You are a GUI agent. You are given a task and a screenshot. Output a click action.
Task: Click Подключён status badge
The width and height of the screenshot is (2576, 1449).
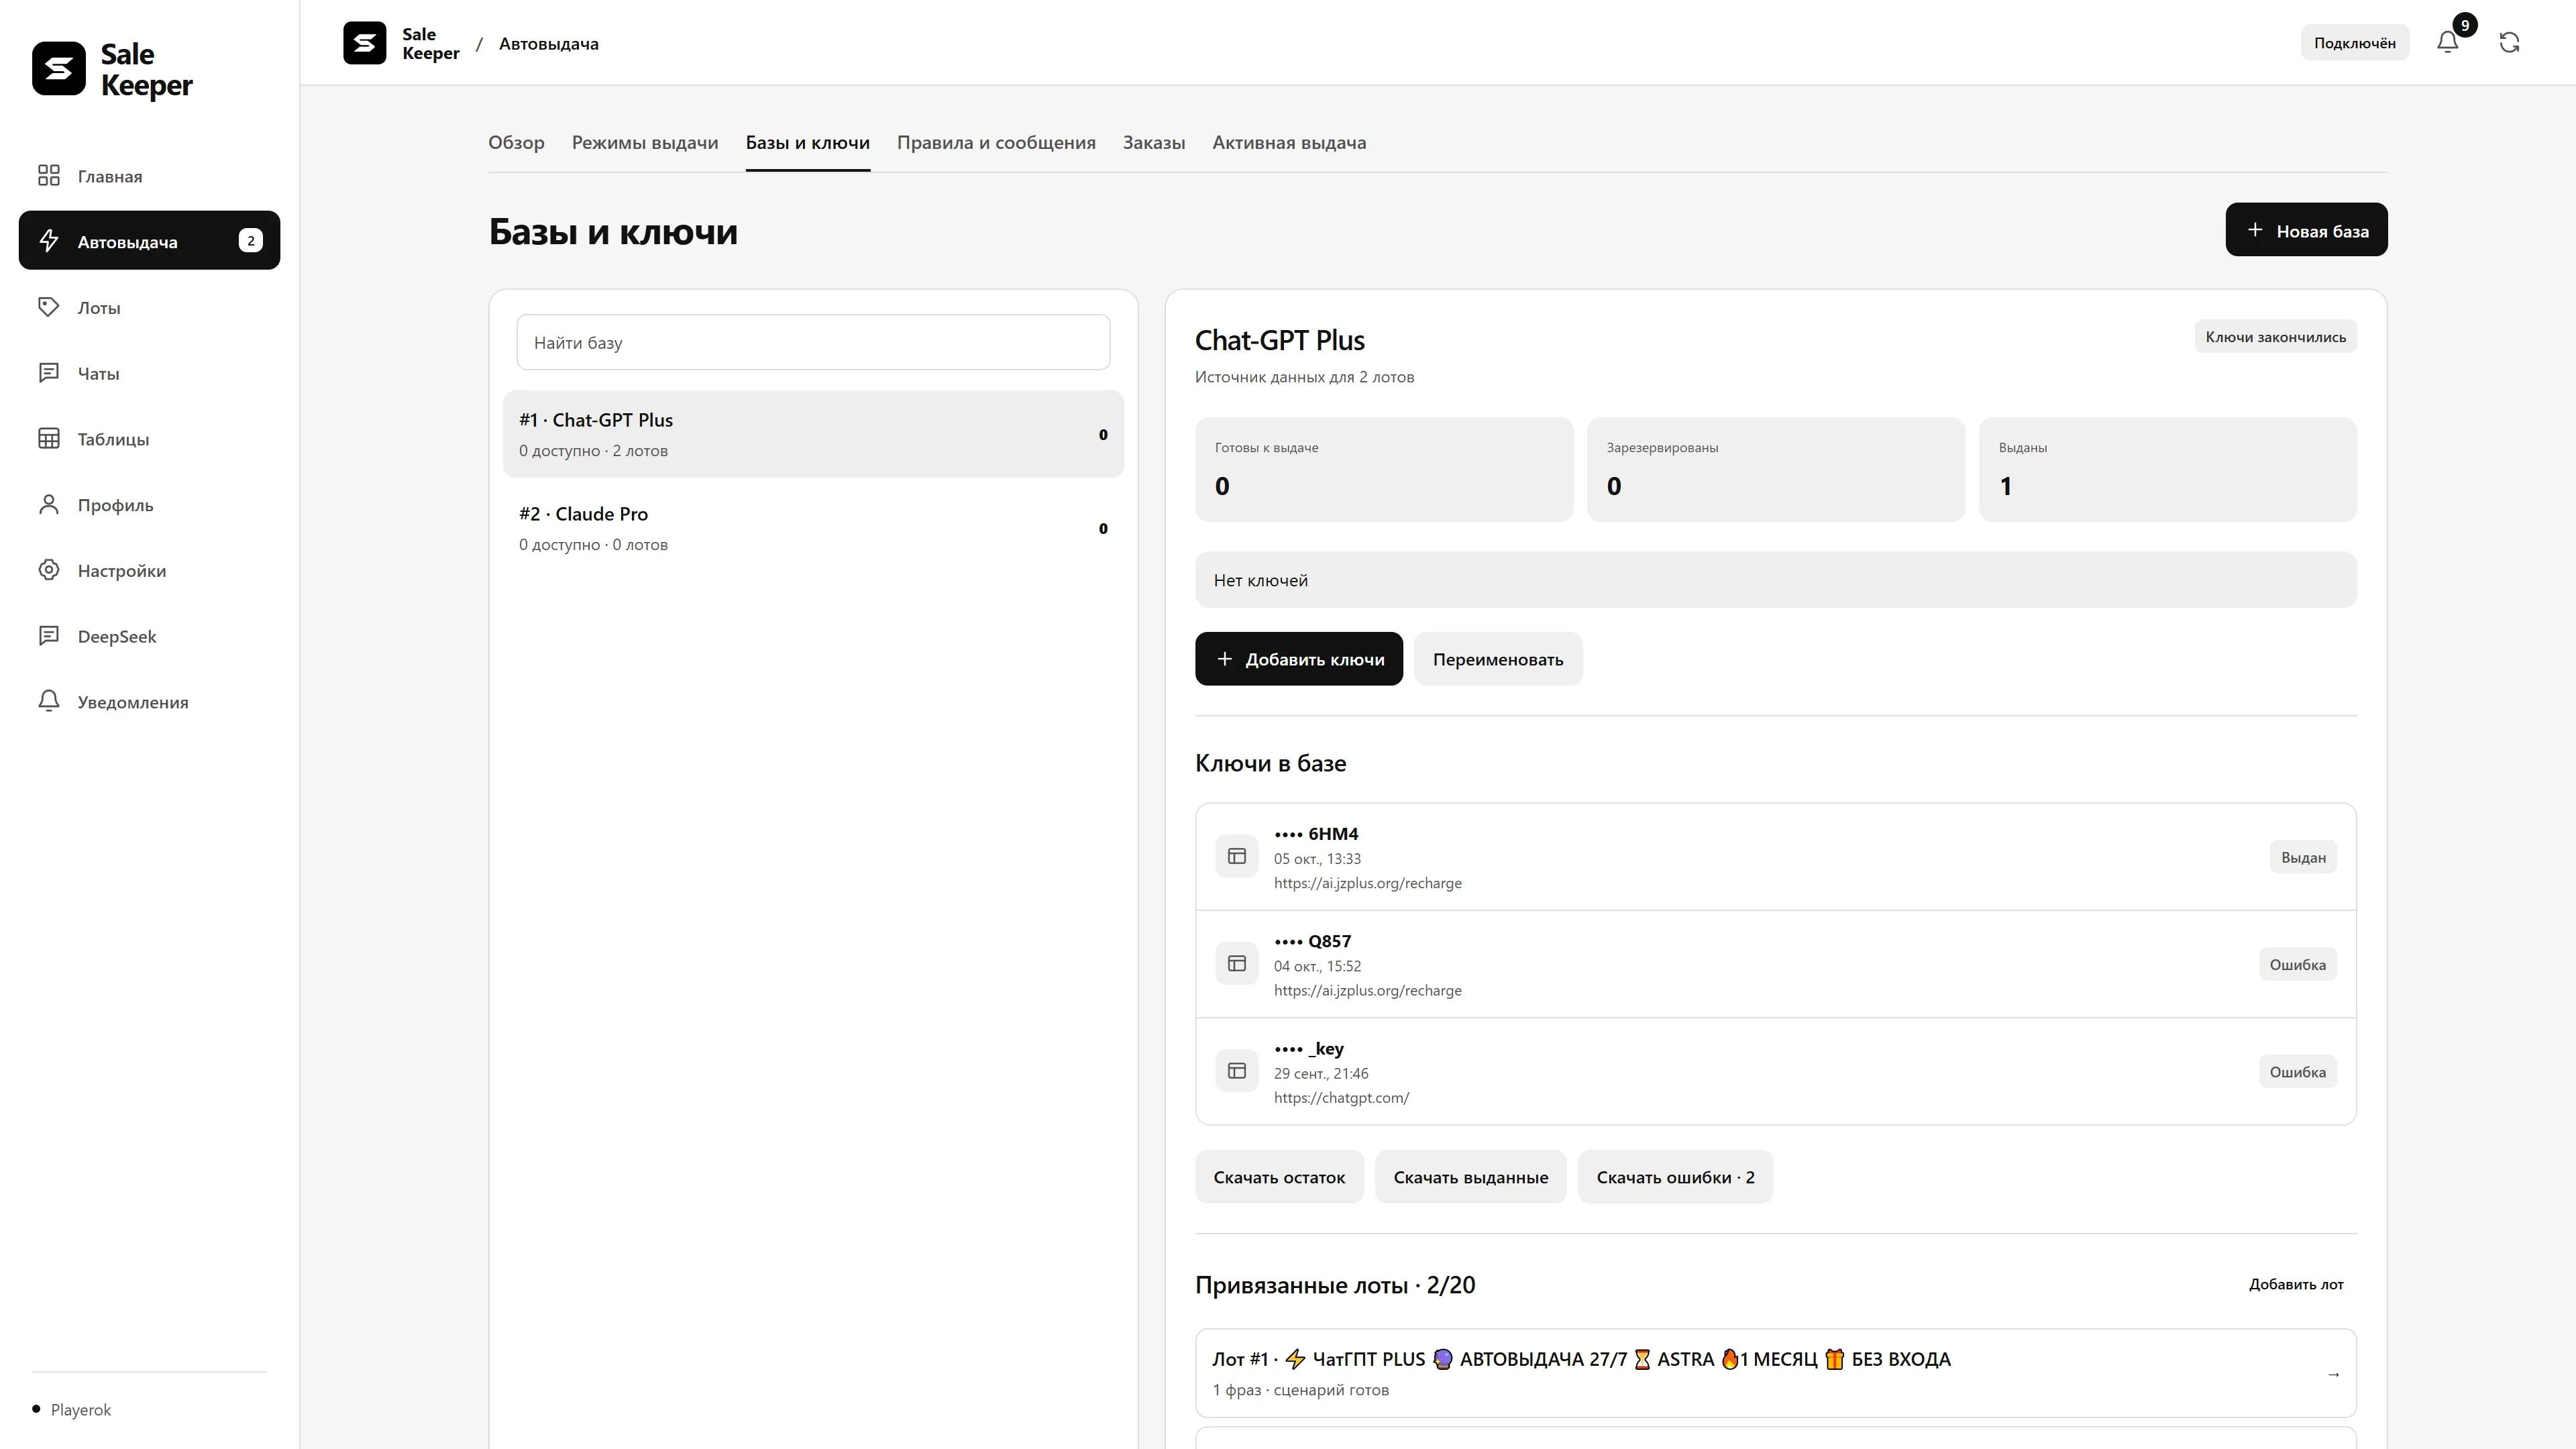pos(2354,43)
